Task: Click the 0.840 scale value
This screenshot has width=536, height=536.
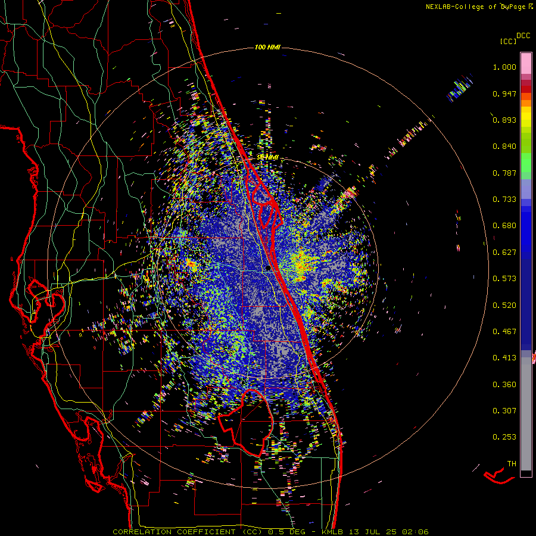Action: click(504, 147)
